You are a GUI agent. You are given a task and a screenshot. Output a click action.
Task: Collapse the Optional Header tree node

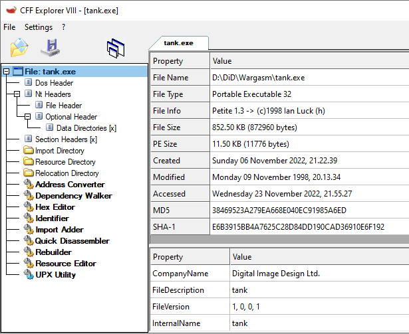click(28, 117)
